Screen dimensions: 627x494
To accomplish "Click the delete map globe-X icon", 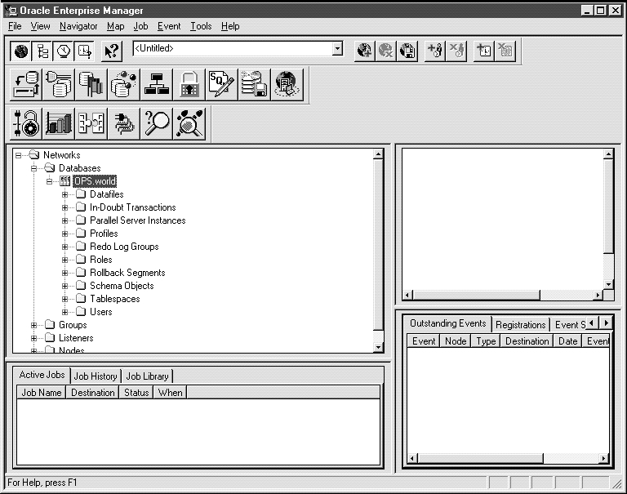I will click(x=385, y=51).
